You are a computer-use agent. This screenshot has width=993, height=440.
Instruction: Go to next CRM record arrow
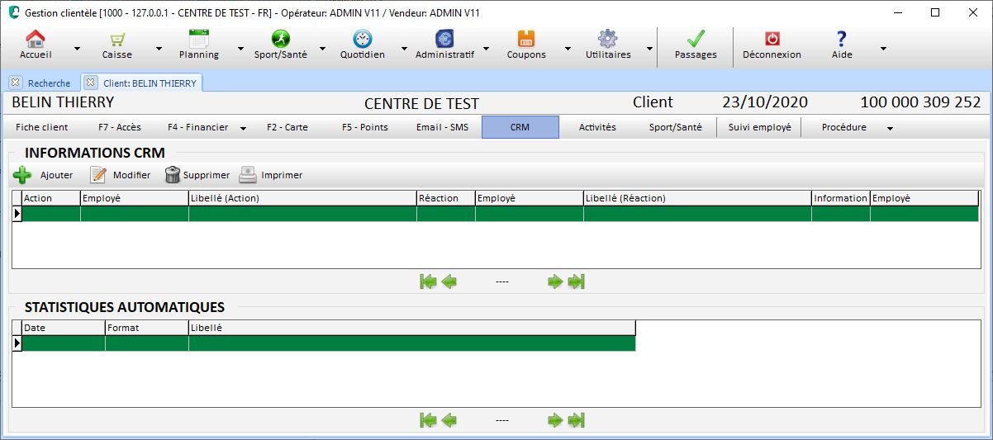(555, 282)
